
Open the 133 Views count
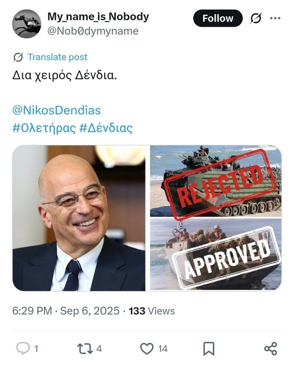(151, 311)
